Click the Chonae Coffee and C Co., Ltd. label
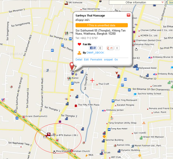Image resolution: width=173 pixels, height=159 pixels. click(157, 30)
